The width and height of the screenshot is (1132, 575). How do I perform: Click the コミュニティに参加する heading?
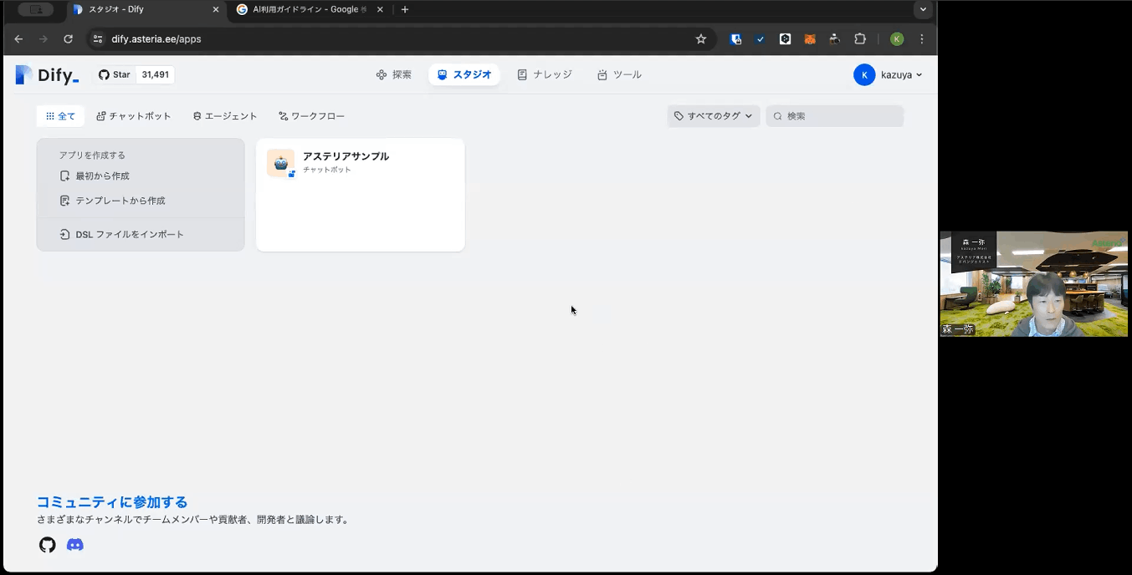(x=112, y=502)
